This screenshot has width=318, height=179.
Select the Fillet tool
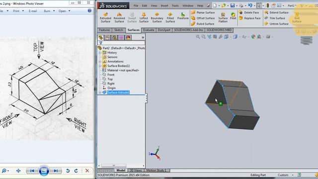233,16
